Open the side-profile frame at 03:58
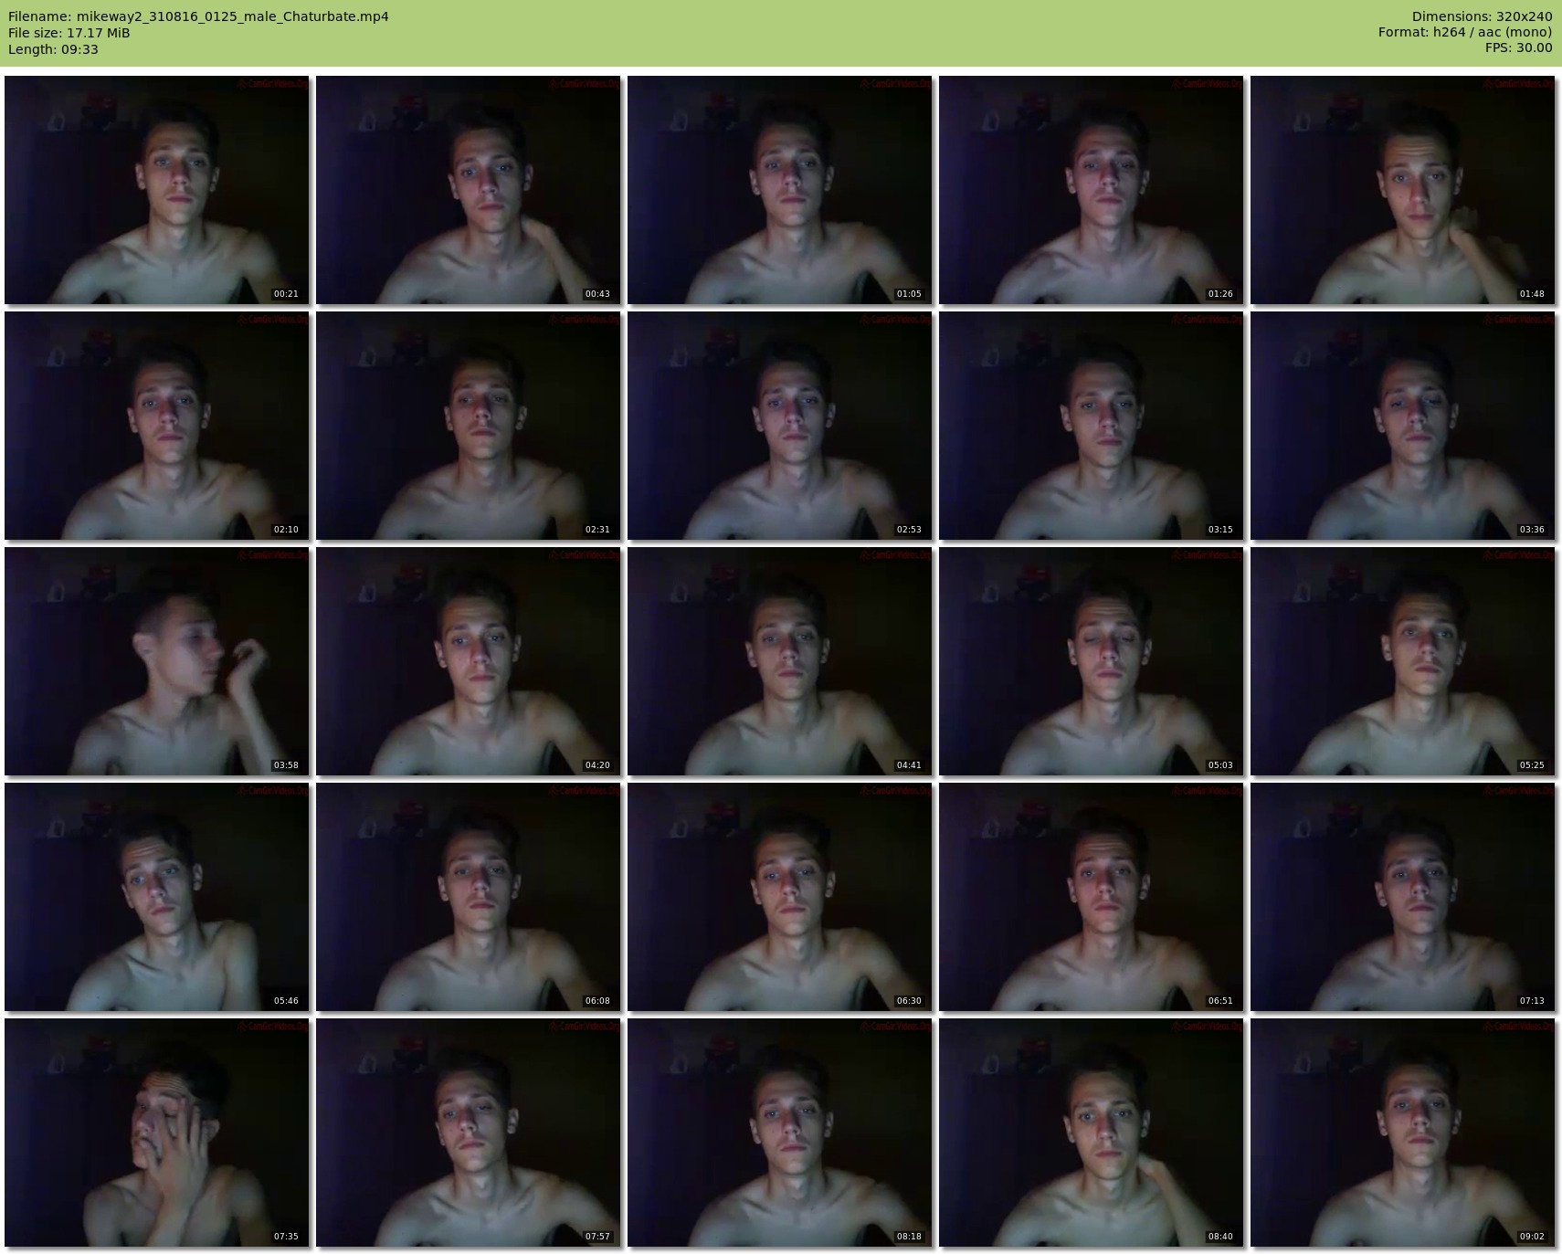Viewport: 1562px width, 1254px height. [157, 661]
